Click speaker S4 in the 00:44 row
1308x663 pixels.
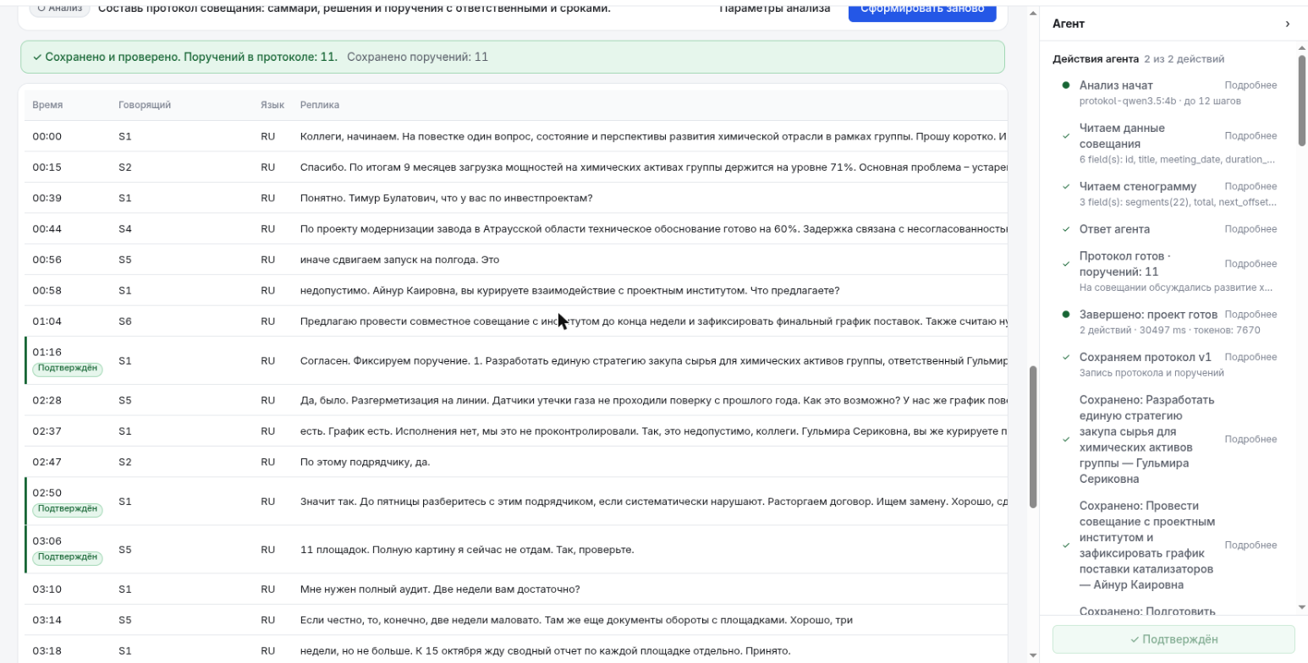125,228
